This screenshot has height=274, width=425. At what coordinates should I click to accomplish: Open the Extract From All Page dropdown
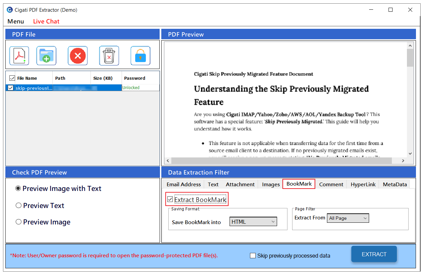(x=348, y=218)
